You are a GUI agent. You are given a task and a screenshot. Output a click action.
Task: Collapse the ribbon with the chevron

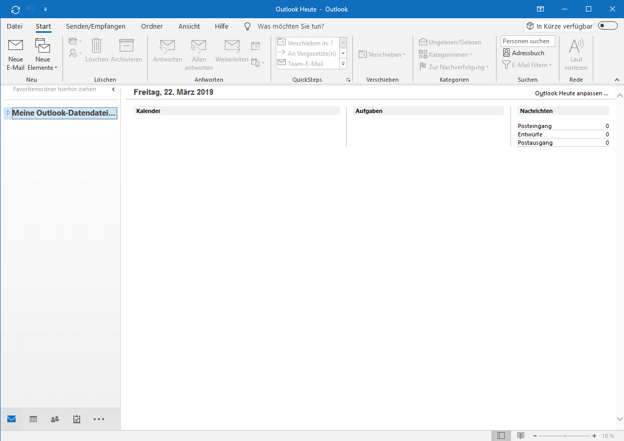click(617, 80)
